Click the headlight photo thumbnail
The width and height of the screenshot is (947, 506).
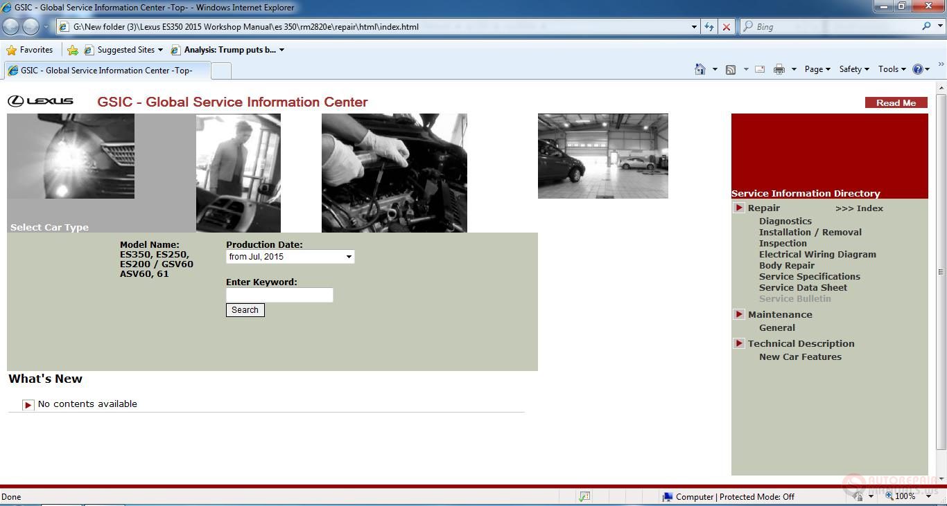(71, 156)
